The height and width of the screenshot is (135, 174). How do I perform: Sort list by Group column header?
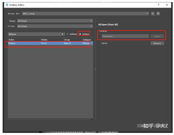coord(72,40)
